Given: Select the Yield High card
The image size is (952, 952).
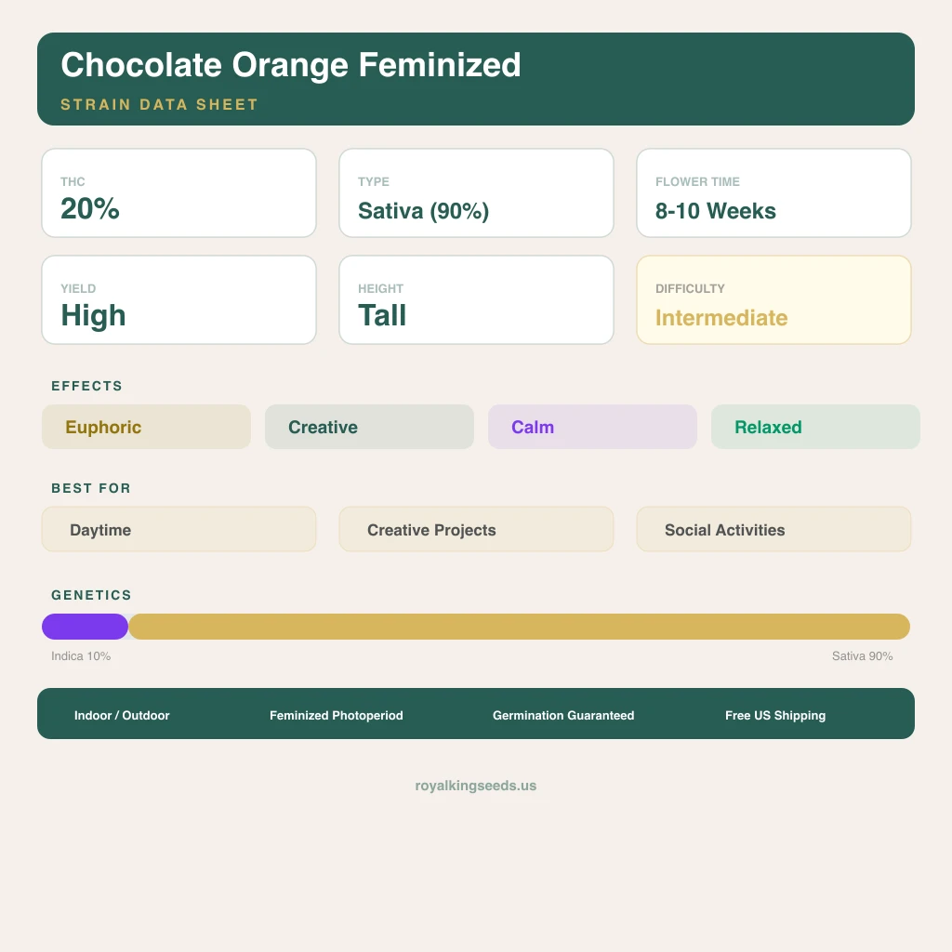Looking at the screenshot, I should pos(178,300).
